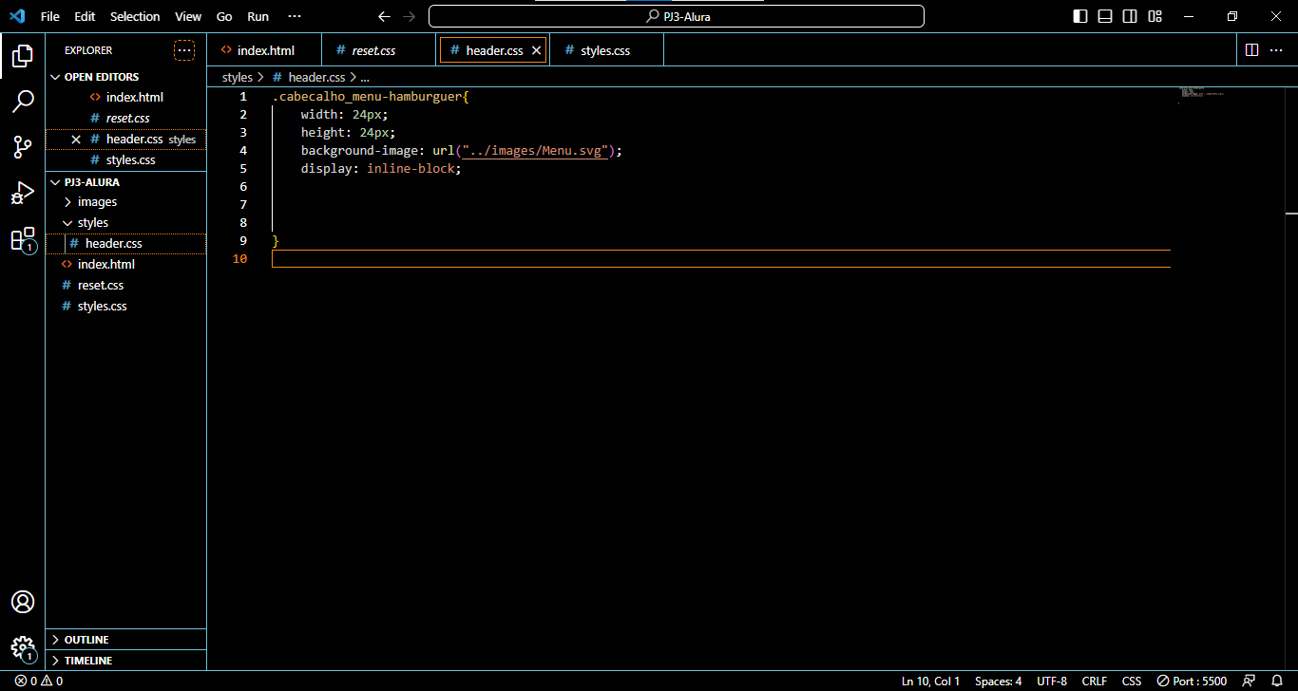Switch to the styles.css tab
The width and height of the screenshot is (1298, 691).
pyautogui.click(x=604, y=50)
